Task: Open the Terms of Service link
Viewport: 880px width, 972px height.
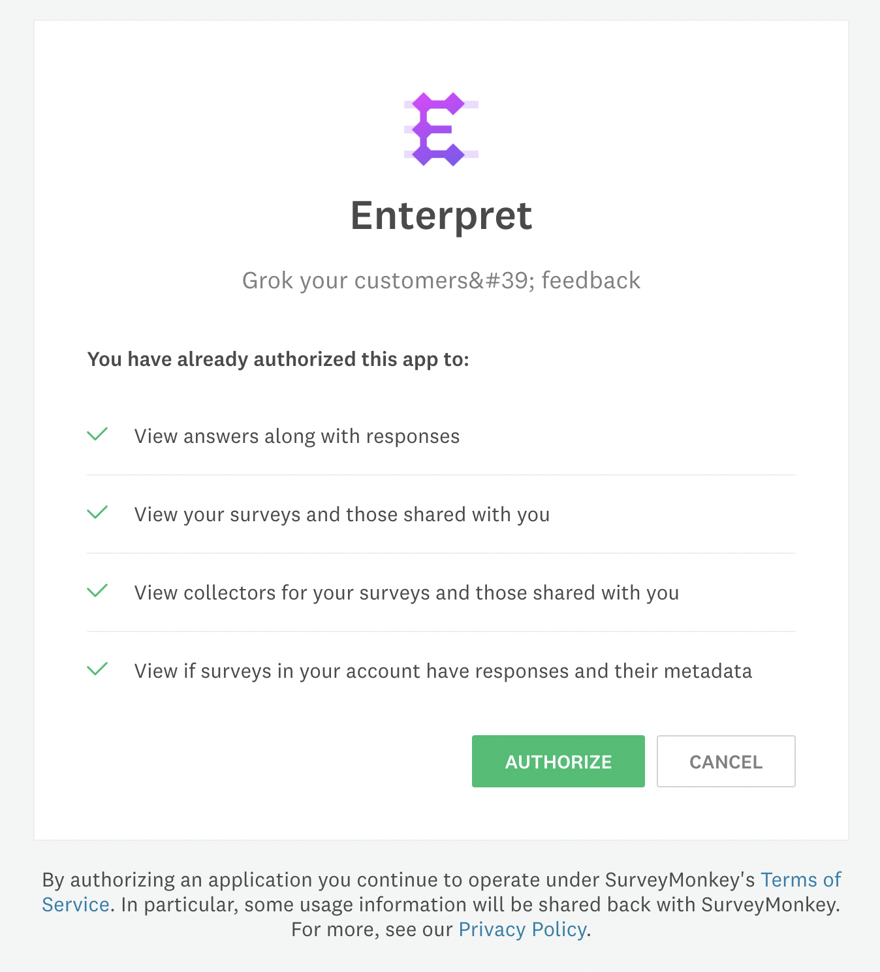Action: [x=801, y=880]
